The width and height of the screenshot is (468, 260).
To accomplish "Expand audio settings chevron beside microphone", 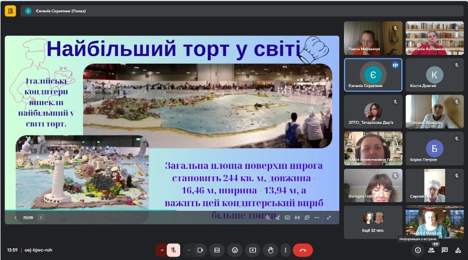I will point(162,250).
